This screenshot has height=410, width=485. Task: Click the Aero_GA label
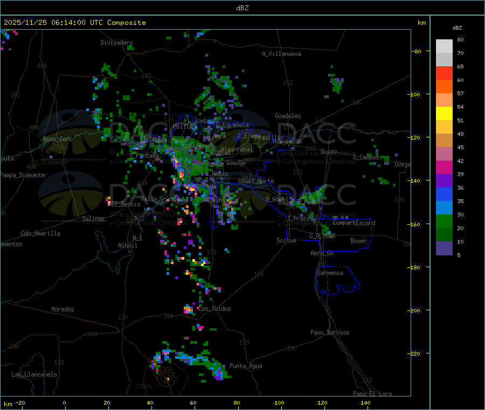(x=322, y=253)
